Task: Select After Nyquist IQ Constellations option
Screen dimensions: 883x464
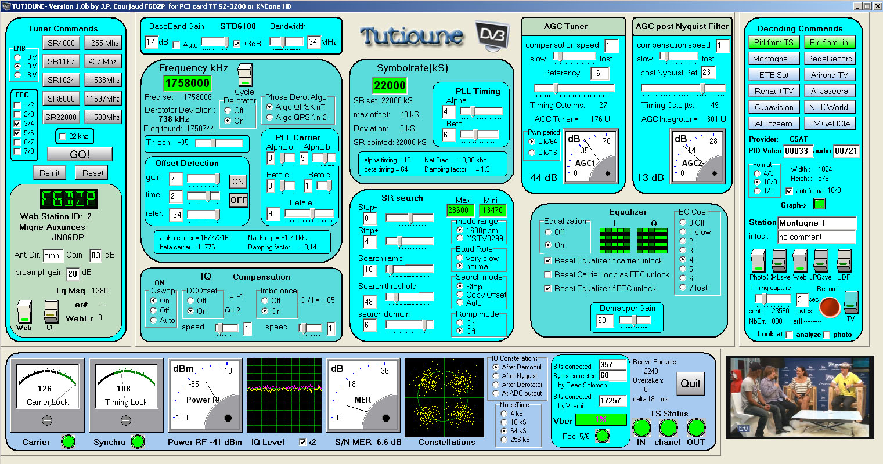Action: click(495, 376)
